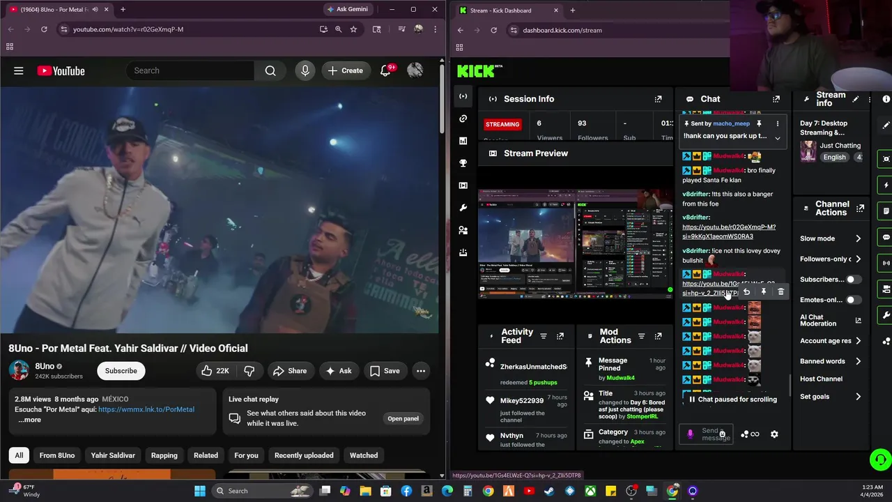Screen dimensions: 892x502
Task: Open the live chat replay panel
Action: pyautogui.click(x=403, y=418)
